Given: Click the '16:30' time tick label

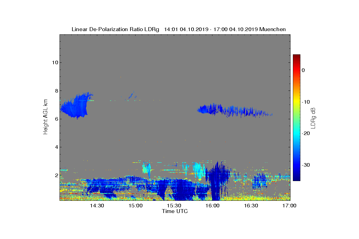Looking at the screenshot, I should 251,206.
